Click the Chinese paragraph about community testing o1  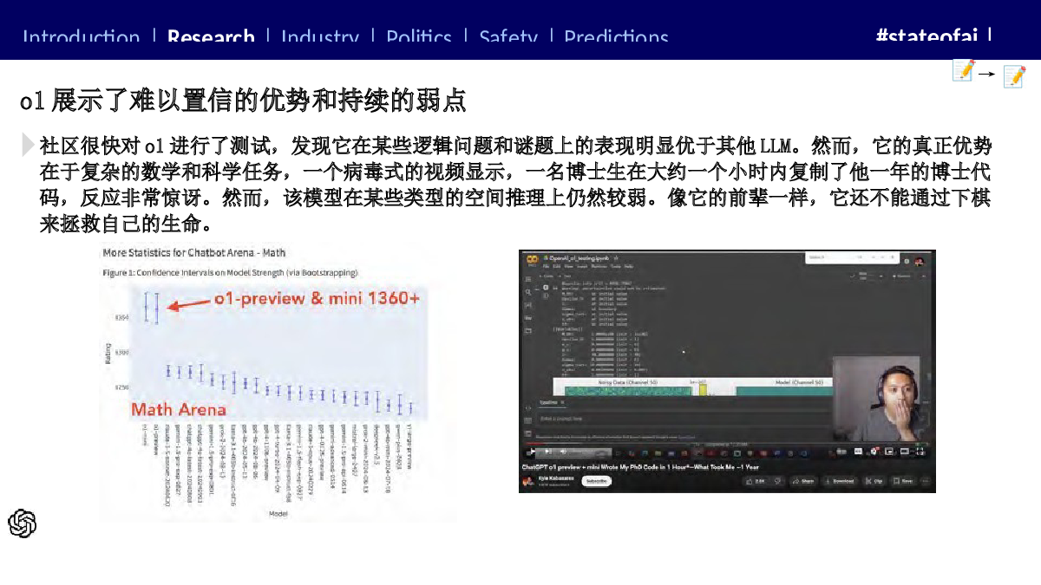pyautogui.click(x=515, y=185)
